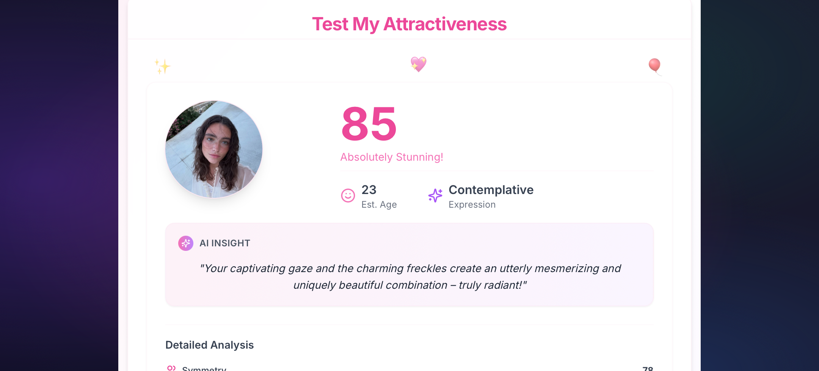Click the AI INSIGHT heading
The image size is (819, 371).
pyautogui.click(x=225, y=243)
